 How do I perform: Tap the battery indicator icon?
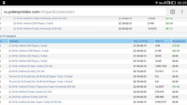[x=173, y=3]
